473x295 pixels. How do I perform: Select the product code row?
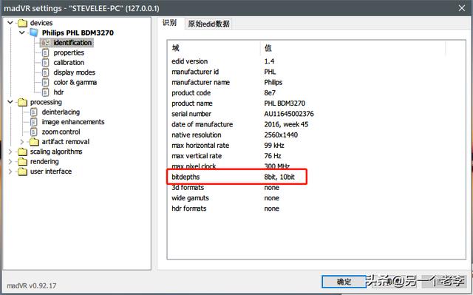pyautogui.click(x=316, y=93)
